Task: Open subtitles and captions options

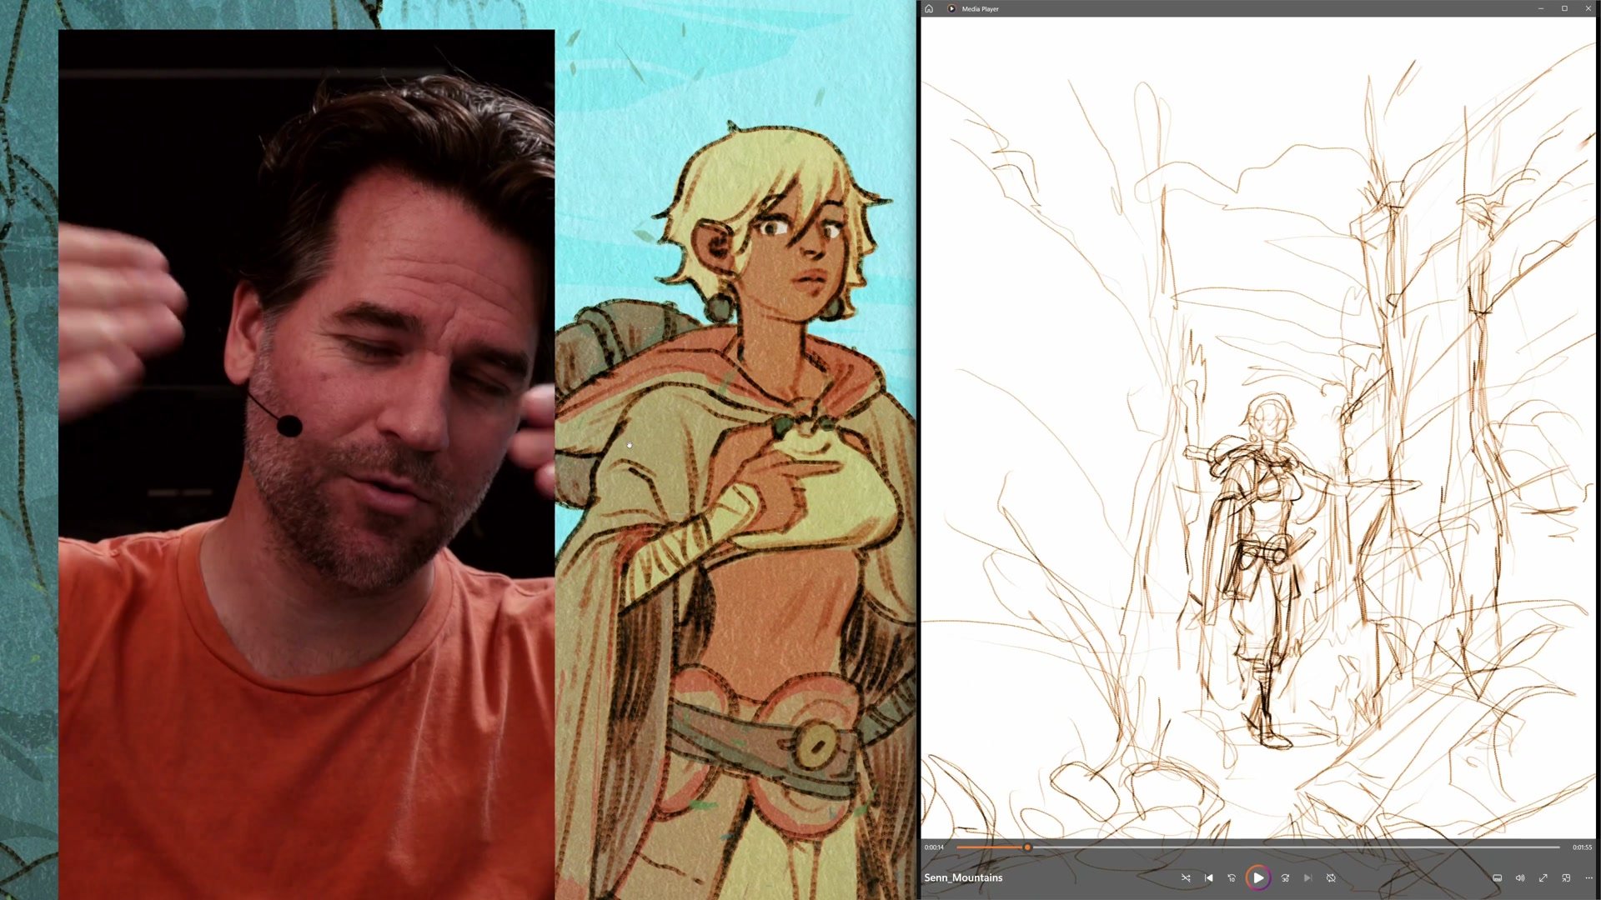Action: [x=1497, y=877]
